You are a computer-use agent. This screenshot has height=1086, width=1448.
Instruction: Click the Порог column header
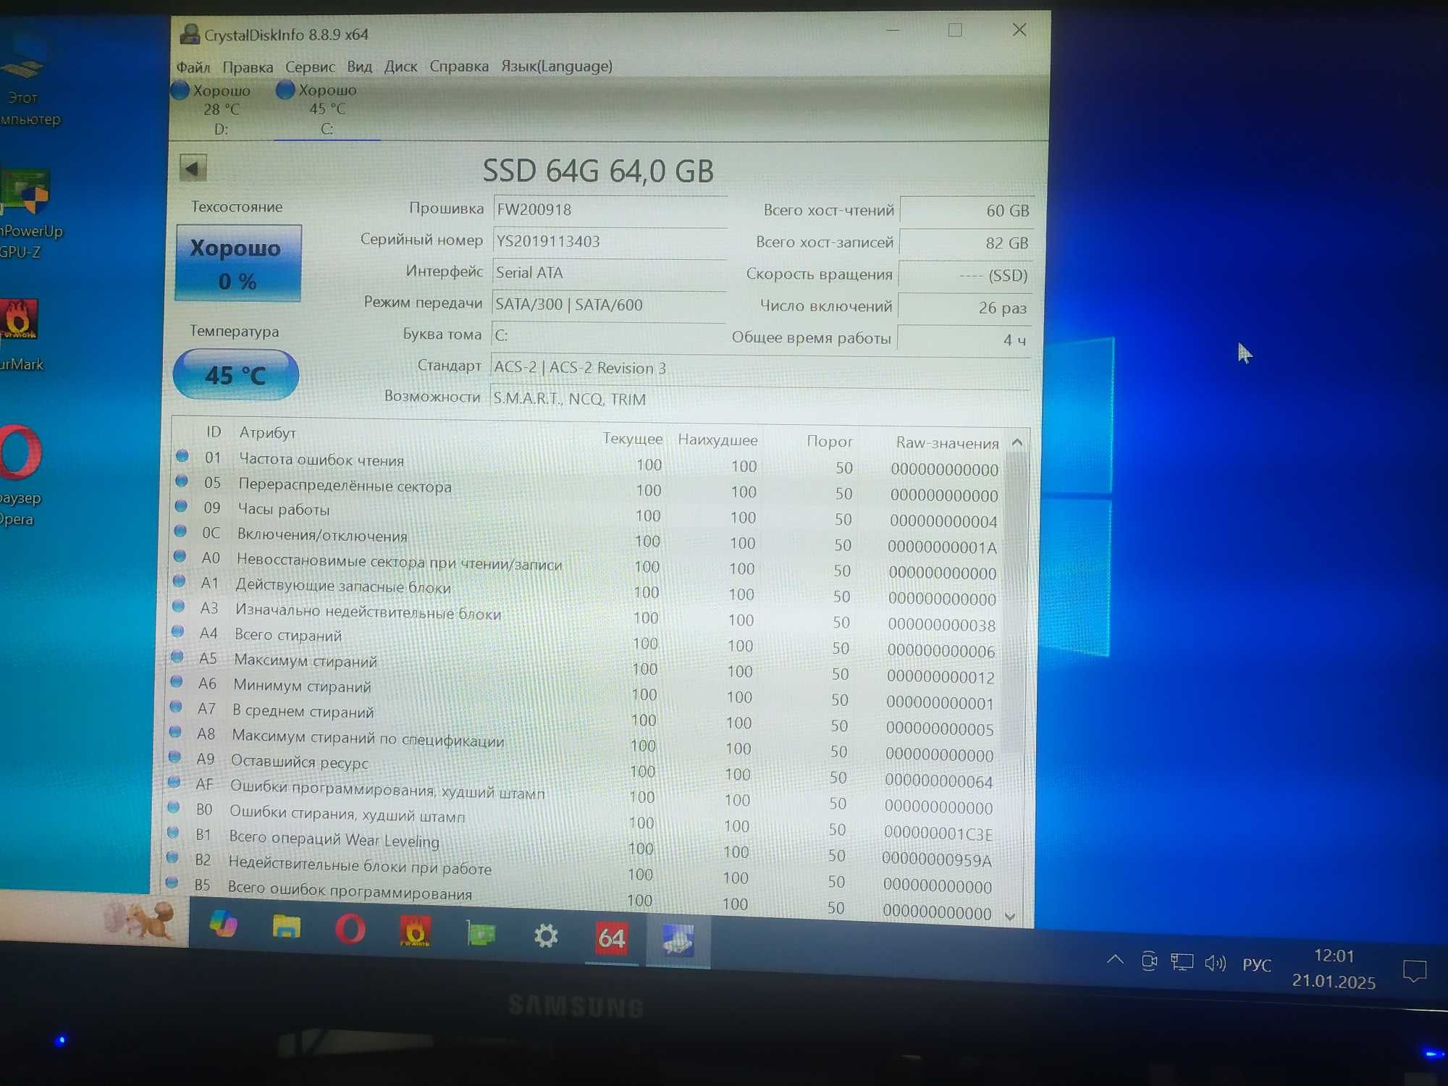(x=830, y=441)
